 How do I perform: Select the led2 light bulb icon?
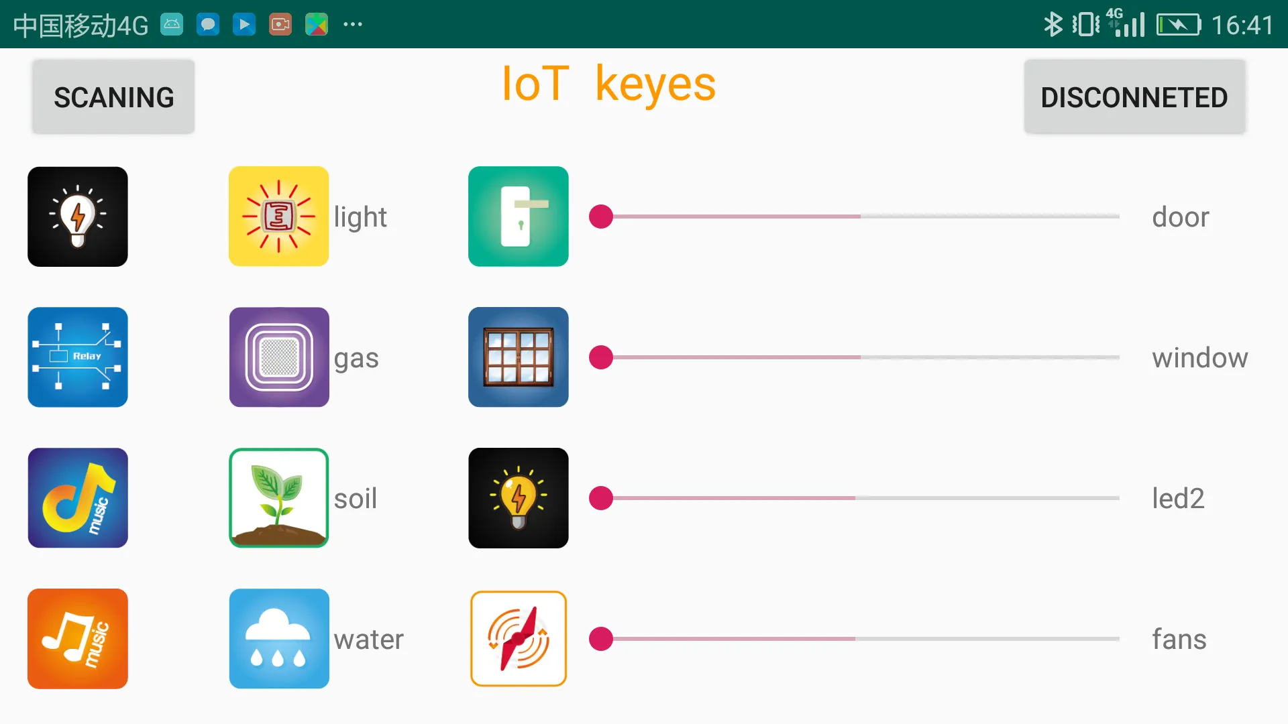pos(519,497)
